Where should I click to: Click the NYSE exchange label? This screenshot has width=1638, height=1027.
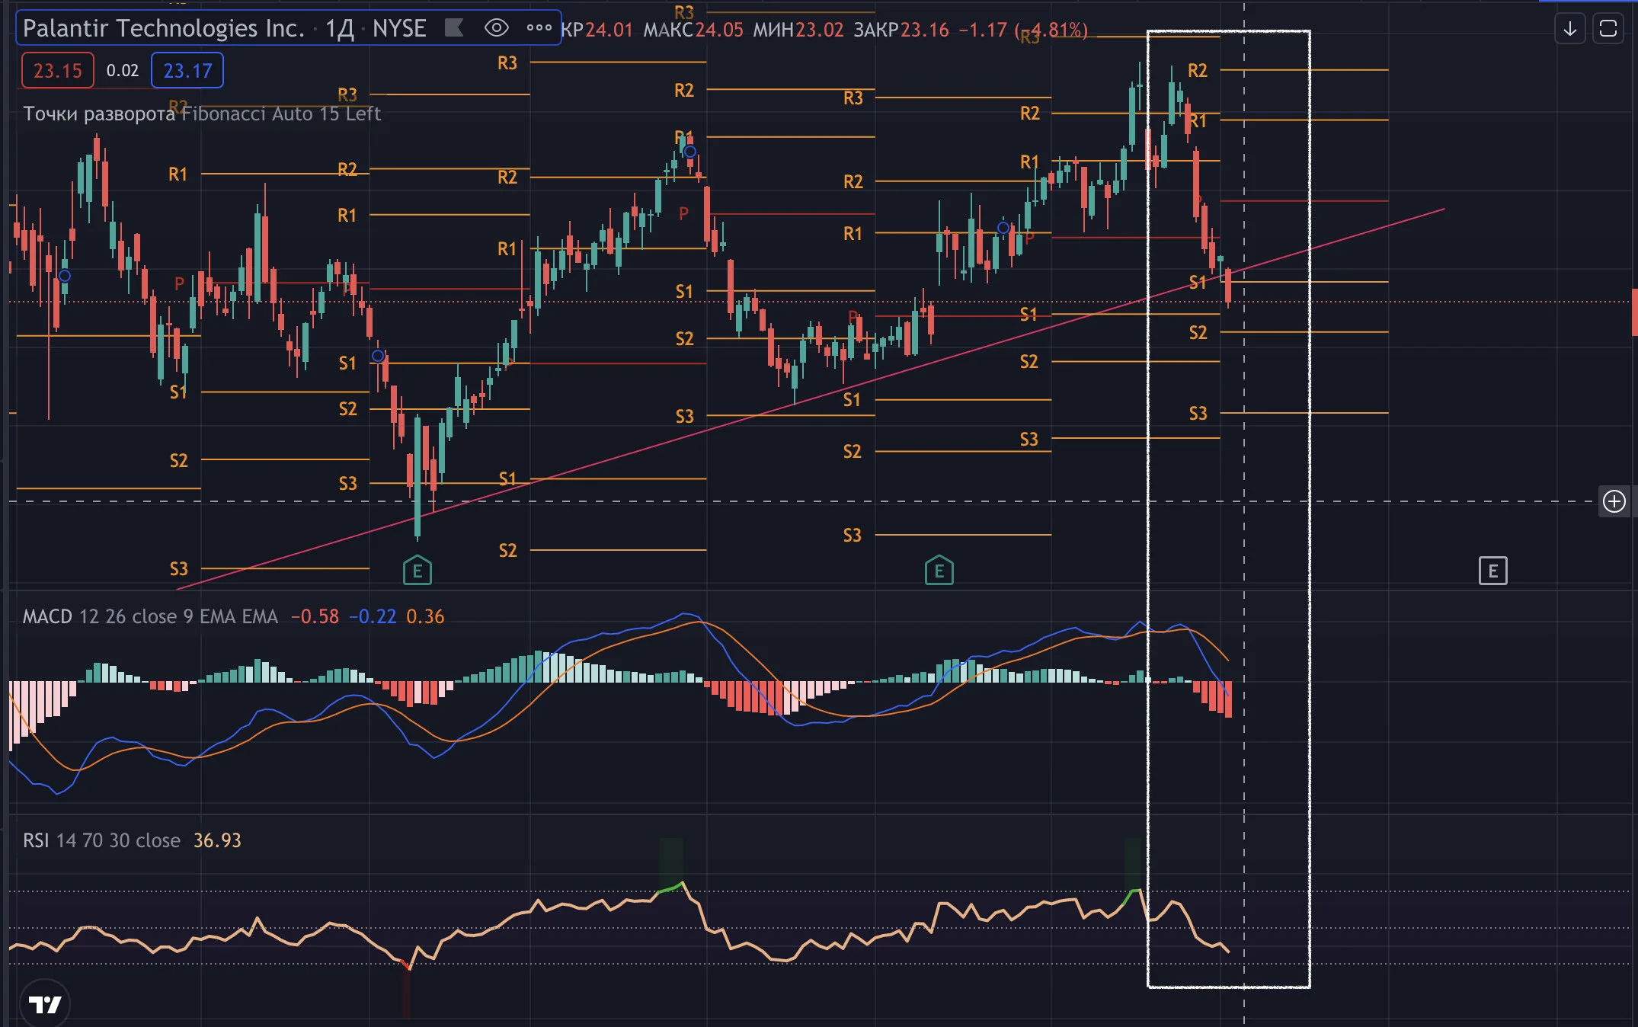tap(399, 28)
